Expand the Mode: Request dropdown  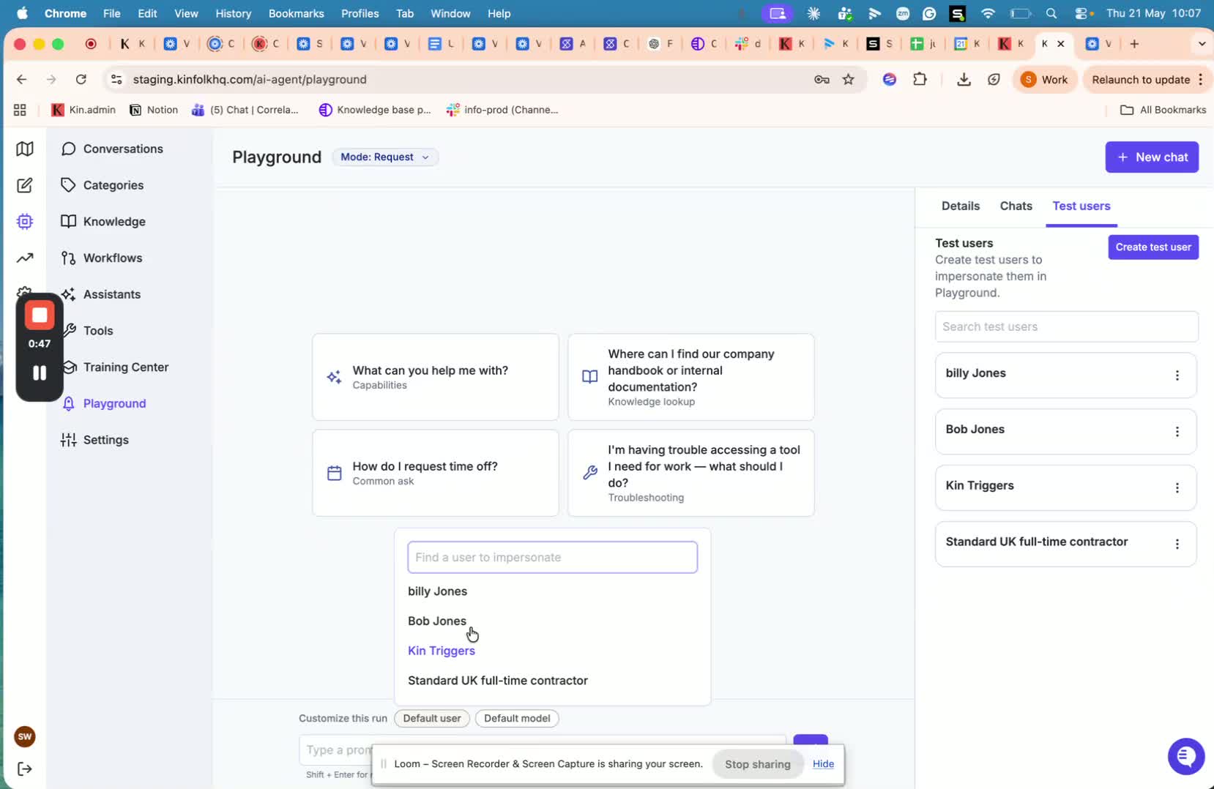coord(385,157)
